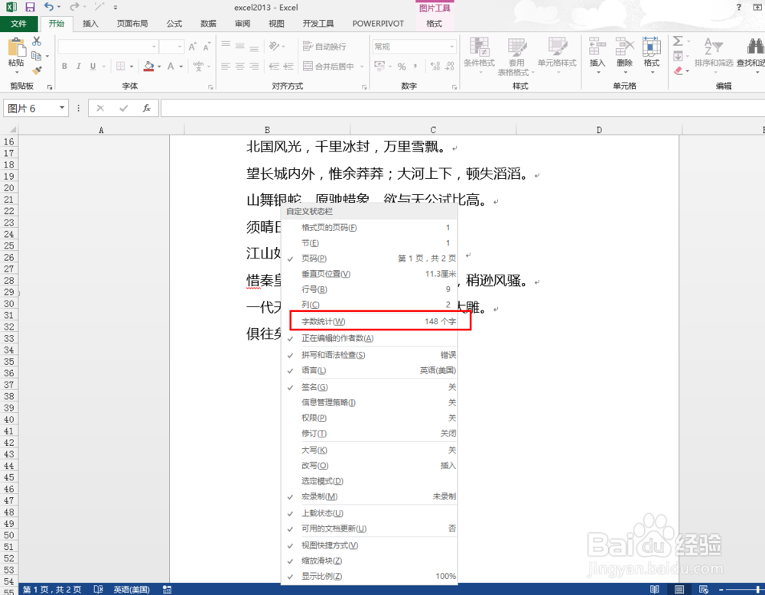Click the Help question mark icon
Viewport: 765px width, 595px height.
[x=739, y=8]
